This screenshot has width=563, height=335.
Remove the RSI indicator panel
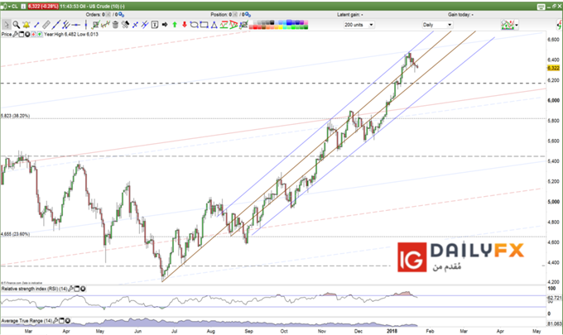coord(83,289)
